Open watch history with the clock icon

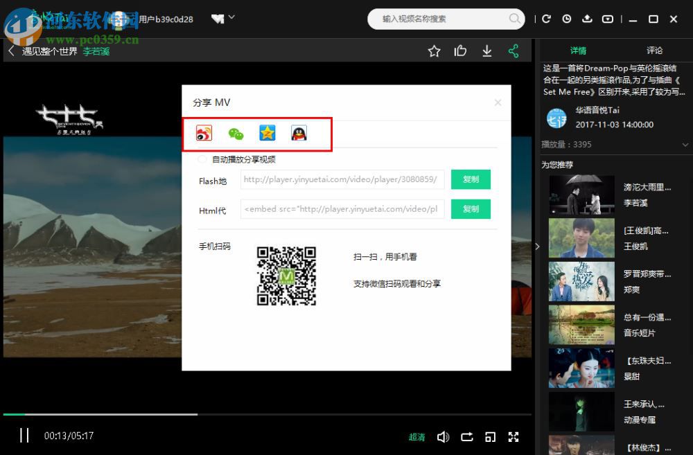point(566,19)
